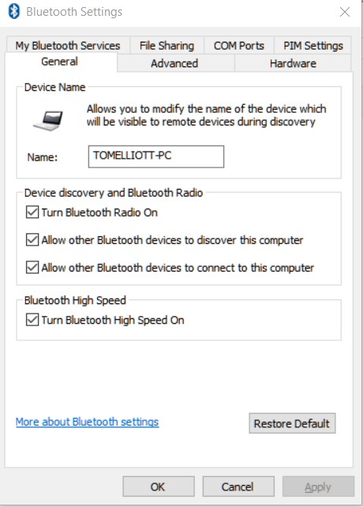363x507 pixels.
Task: Select the General tab
Action: point(60,62)
